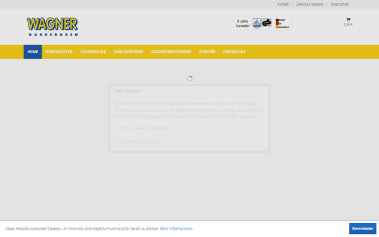The width and height of the screenshot is (379, 237).
Task: Click the 0,00 € cart total
Action: click(x=348, y=25)
